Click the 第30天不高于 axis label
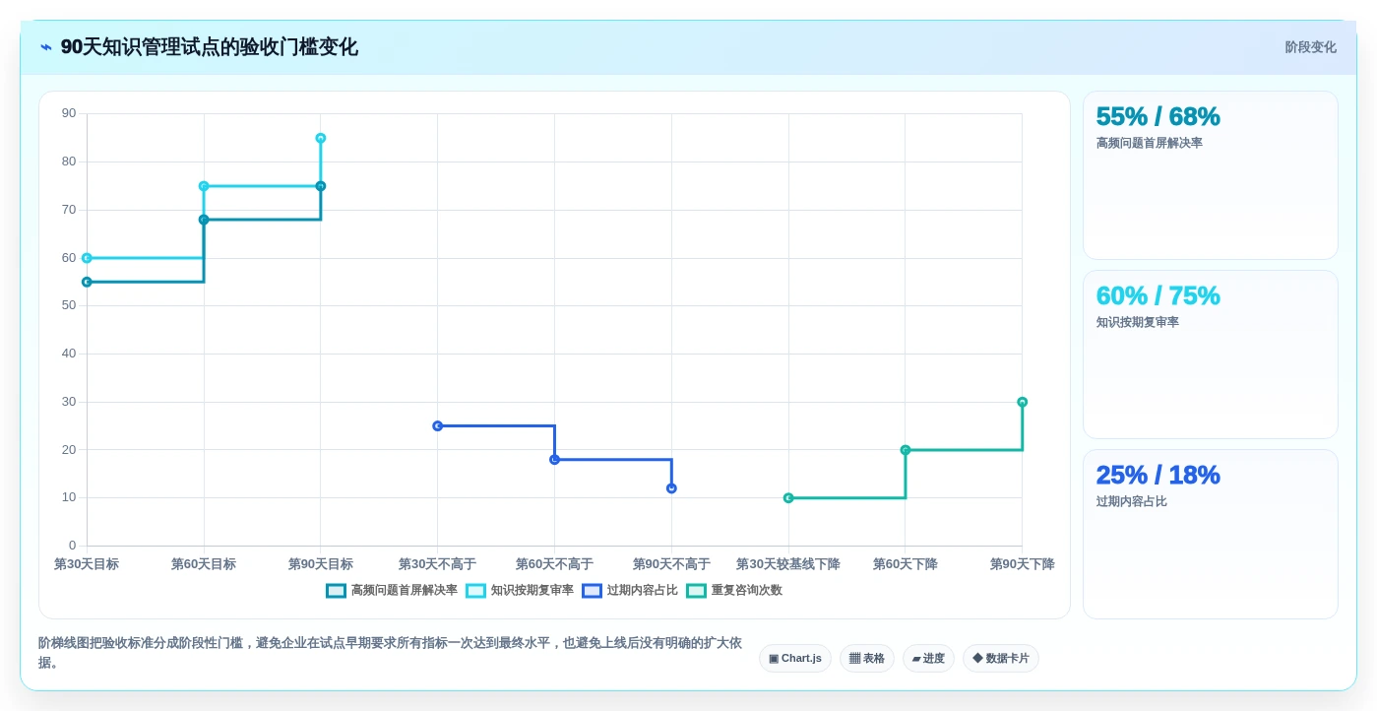The image size is (1377, 711). click(438, 564)
